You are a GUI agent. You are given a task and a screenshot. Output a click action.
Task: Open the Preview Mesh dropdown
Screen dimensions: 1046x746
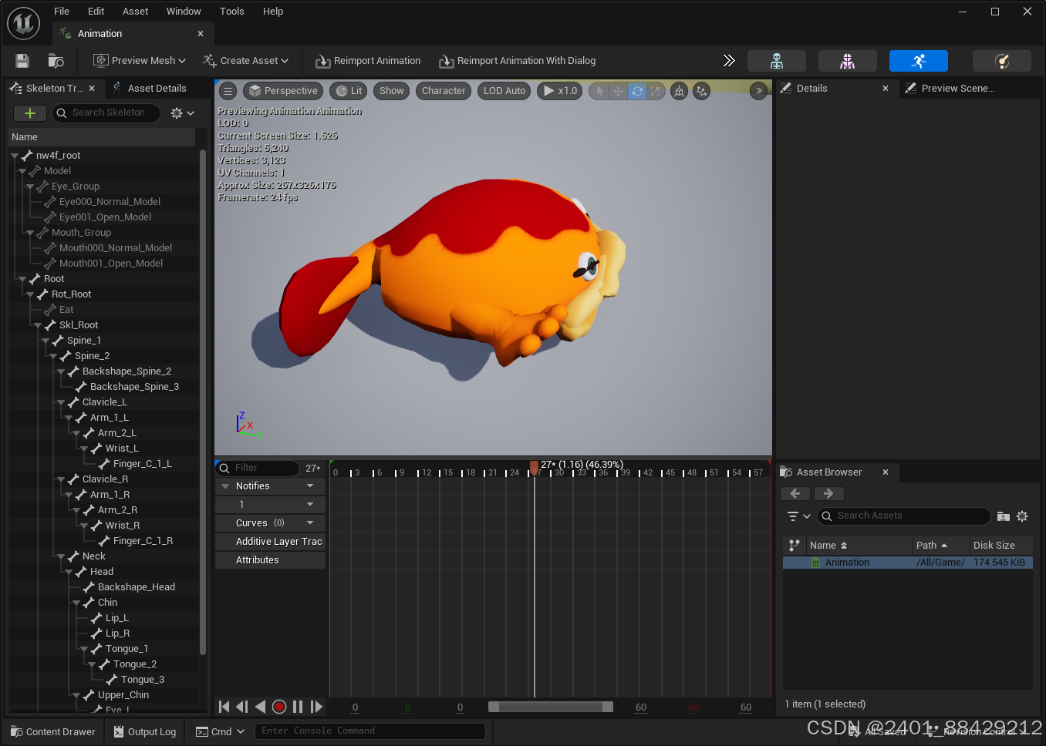click(140, 61)
